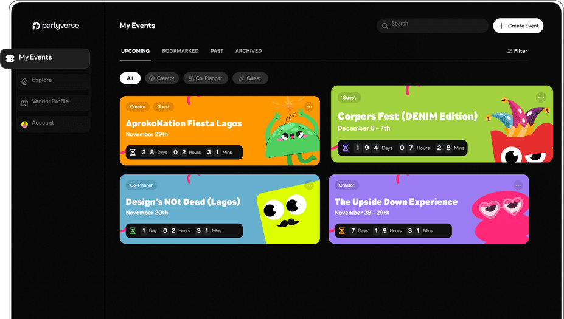
Task: Click the mustache character on Design's NOt Dead card
Action: 288,212
